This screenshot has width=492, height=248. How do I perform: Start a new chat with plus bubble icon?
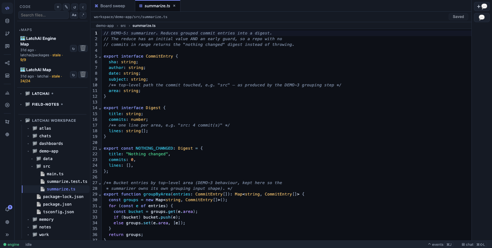click(482, 6)
